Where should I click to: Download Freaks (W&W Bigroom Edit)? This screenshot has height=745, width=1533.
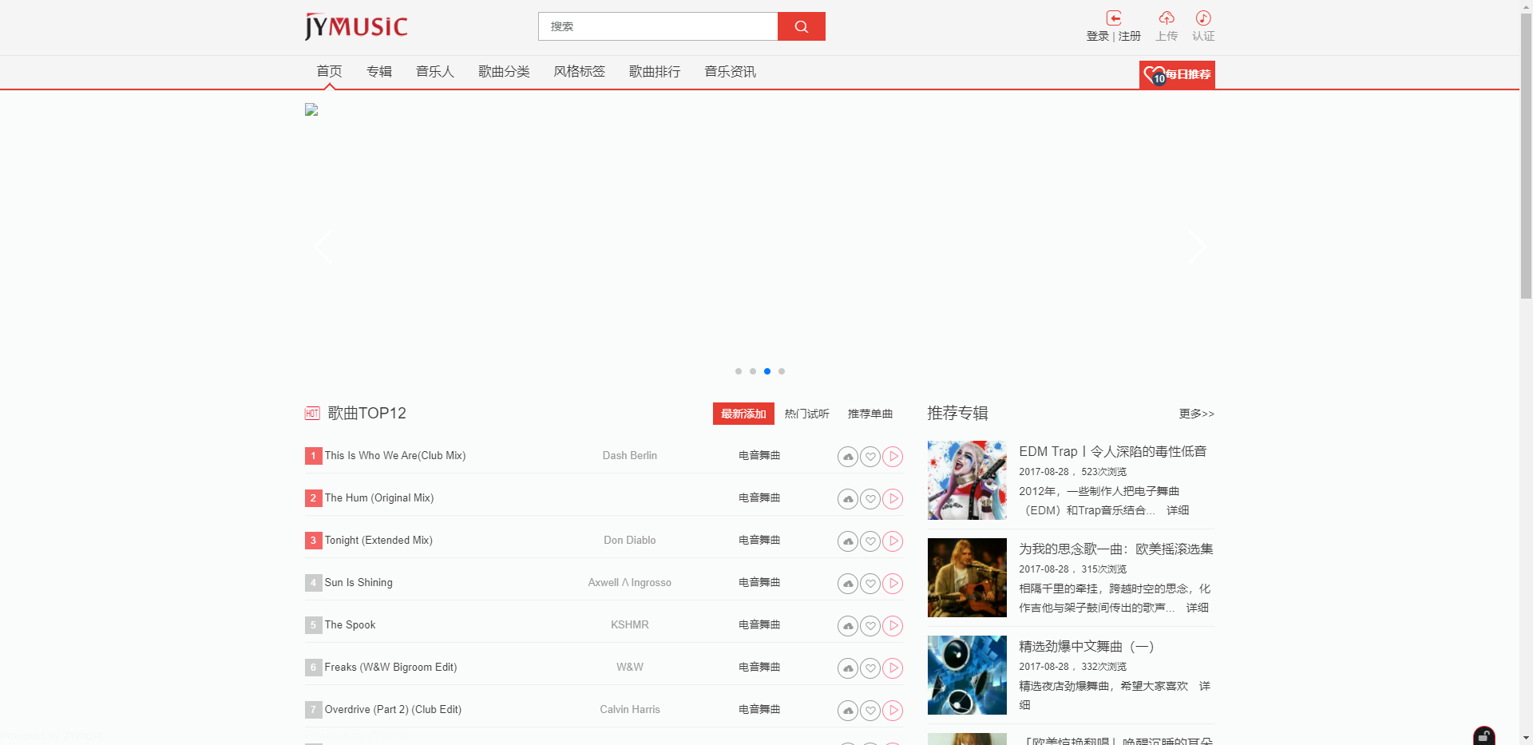click(x=848, y=668)
